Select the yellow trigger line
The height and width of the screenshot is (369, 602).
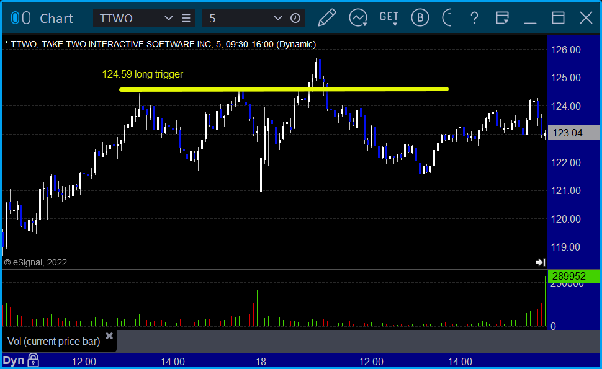coord(284,89)
